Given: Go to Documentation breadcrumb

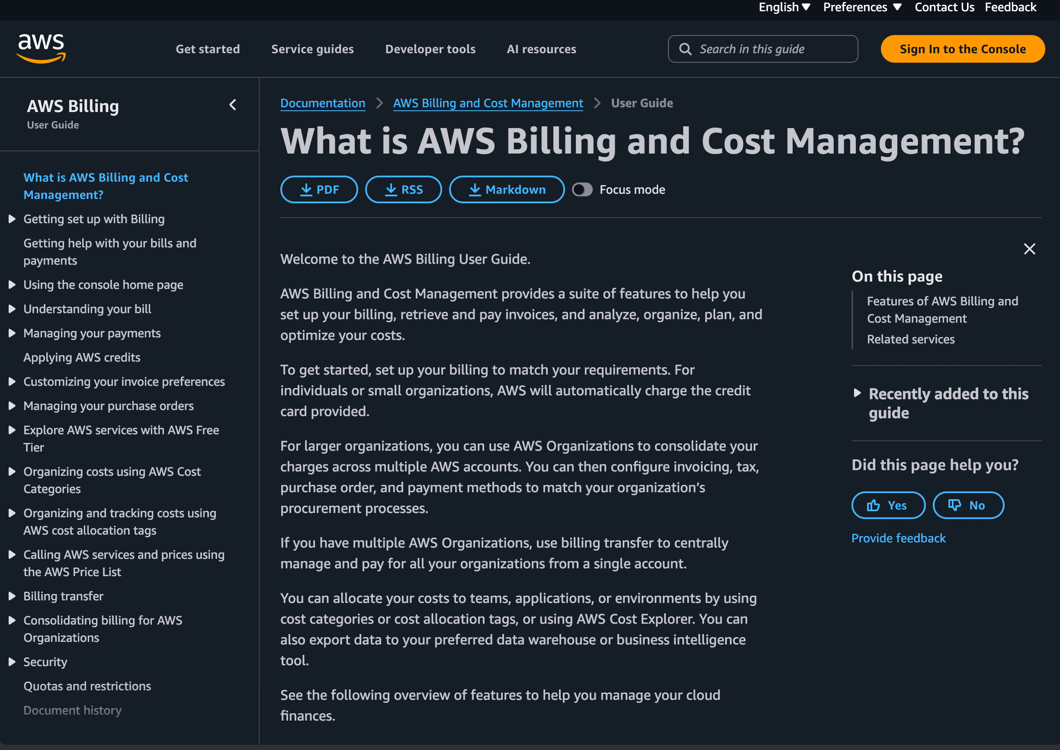Looking at the screenshot, I should (x=323, y=103).
